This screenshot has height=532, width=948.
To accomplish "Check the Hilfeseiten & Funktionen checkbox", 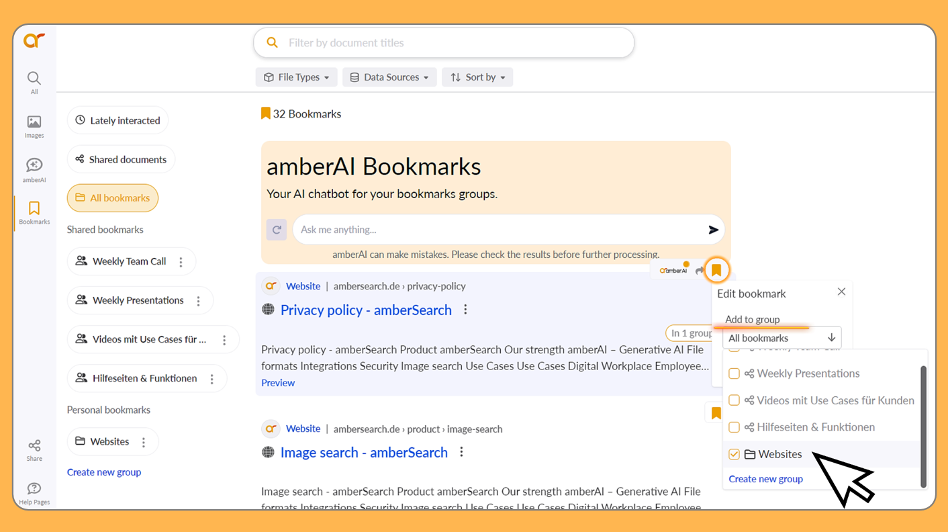I will 734,427.
